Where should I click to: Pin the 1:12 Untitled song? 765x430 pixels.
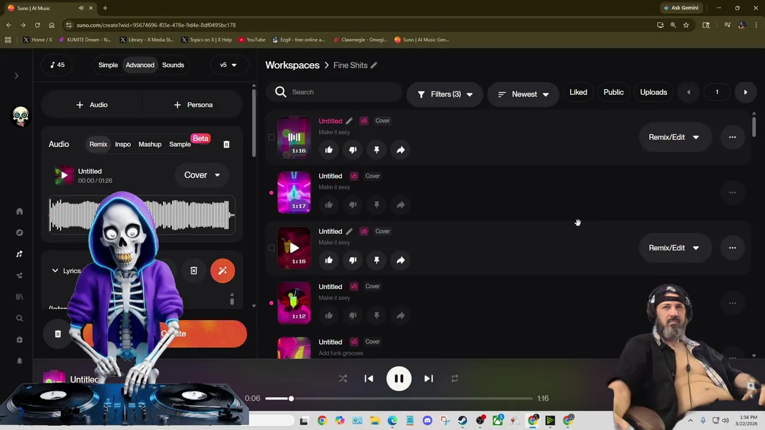coord(377,315)
